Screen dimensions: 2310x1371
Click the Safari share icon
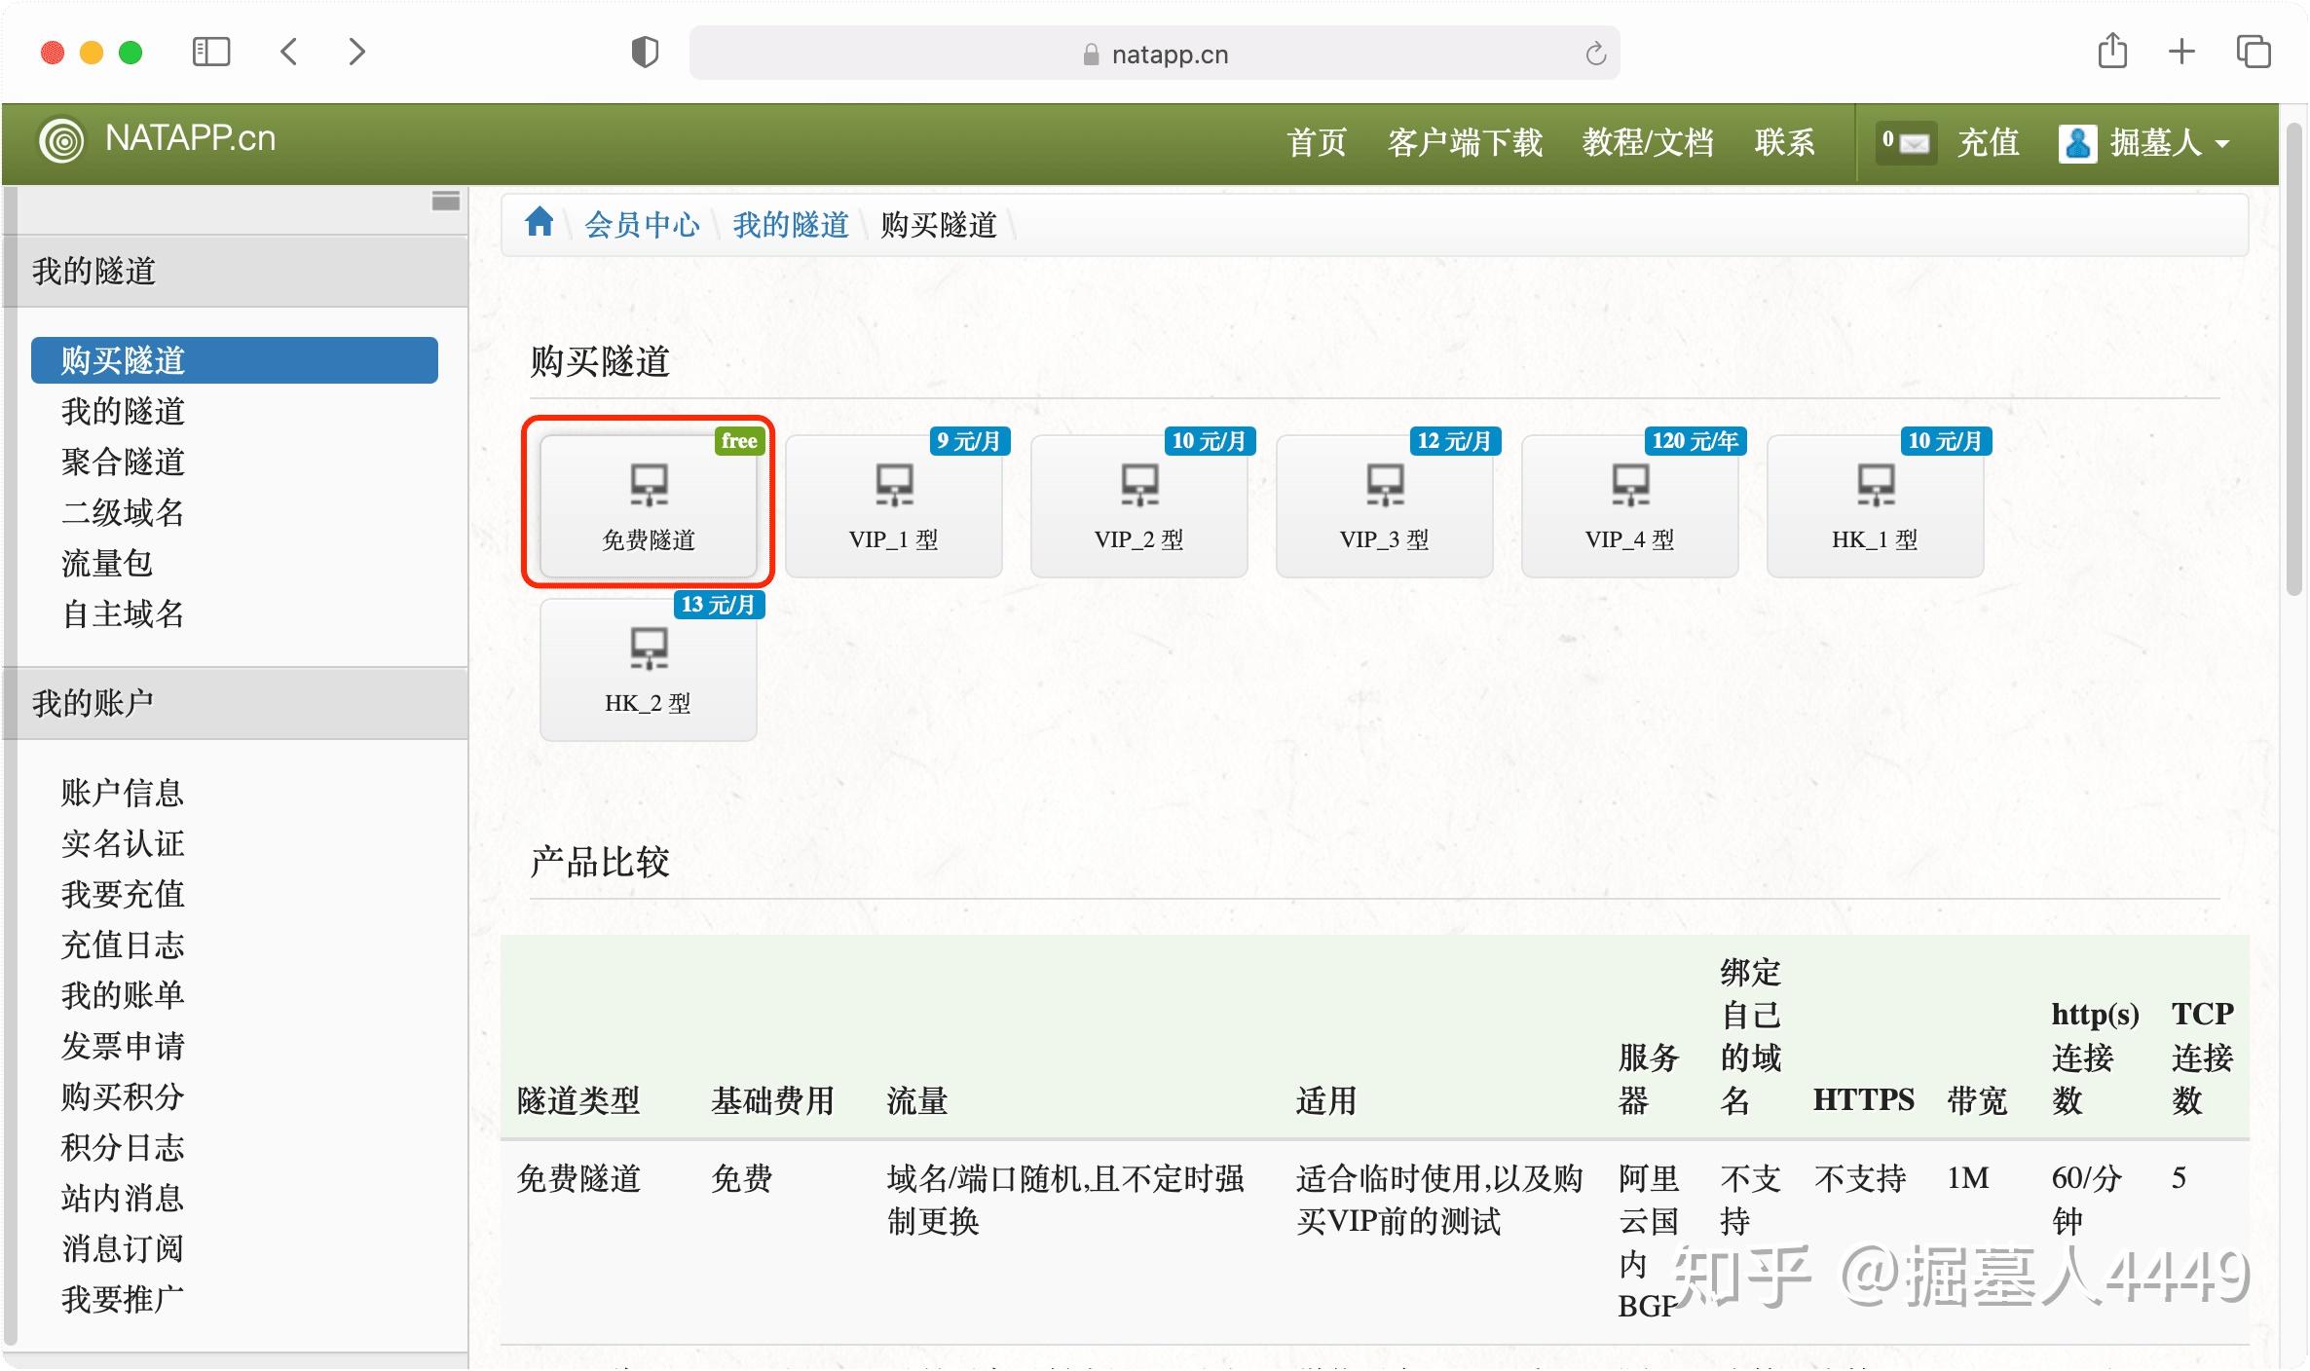(2111, 52)
